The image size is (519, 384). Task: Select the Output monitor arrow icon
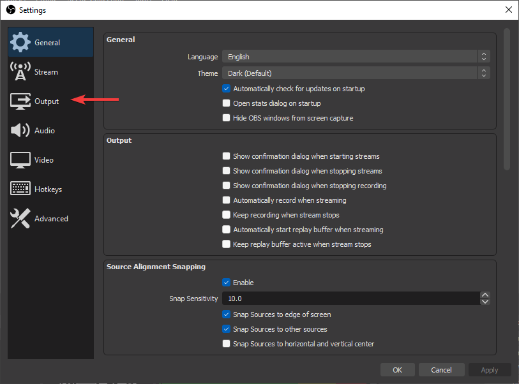[20, 101]
